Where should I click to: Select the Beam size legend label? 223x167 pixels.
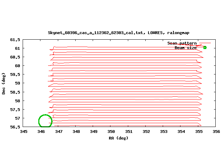tap(186, 48)
